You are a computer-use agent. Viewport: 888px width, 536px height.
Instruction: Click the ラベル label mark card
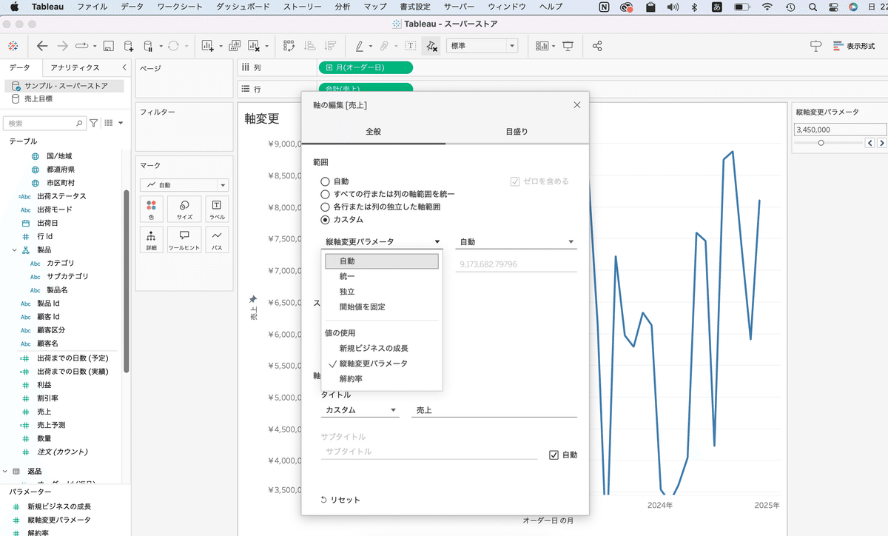(217, 209)
